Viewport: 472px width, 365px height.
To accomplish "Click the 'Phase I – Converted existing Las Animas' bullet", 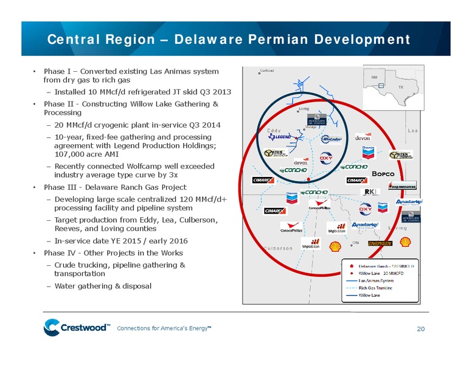I will pos(131,75).
